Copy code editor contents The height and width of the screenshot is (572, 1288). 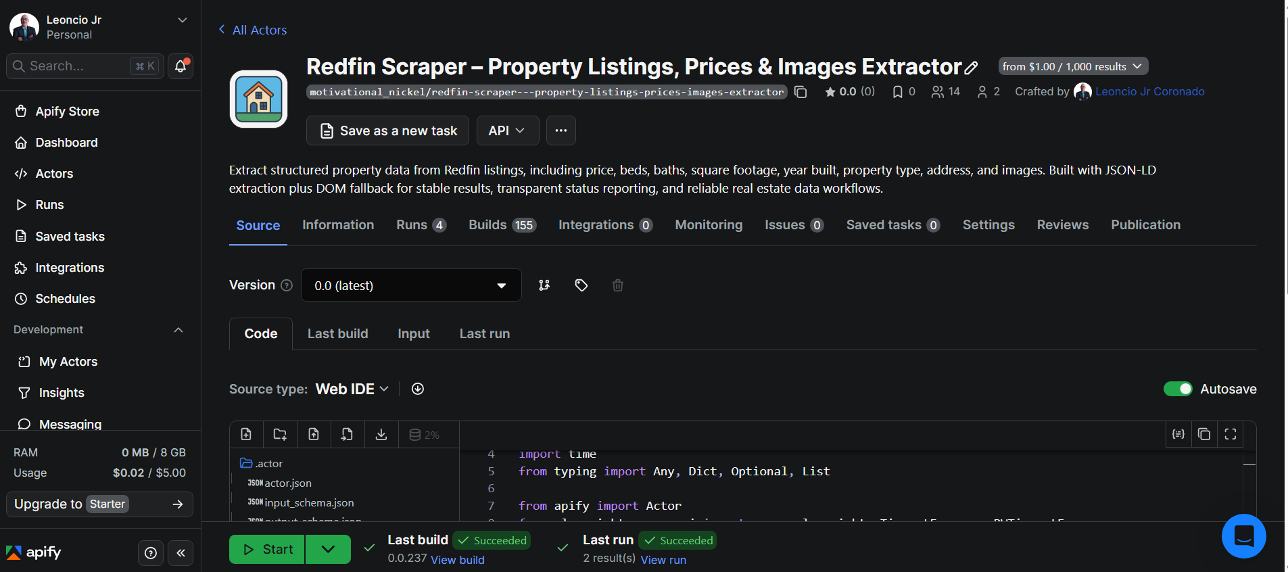pos(1204,434)
